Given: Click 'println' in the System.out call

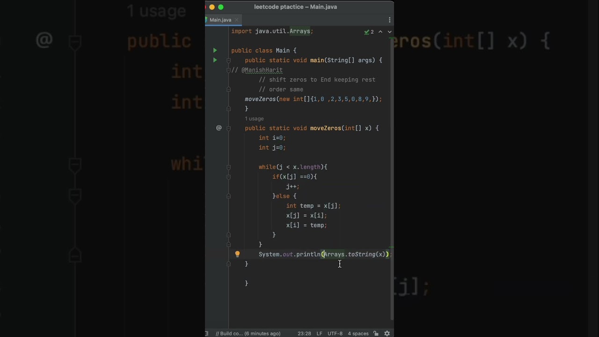Looking at the screenshot, I should click(308, 254).
